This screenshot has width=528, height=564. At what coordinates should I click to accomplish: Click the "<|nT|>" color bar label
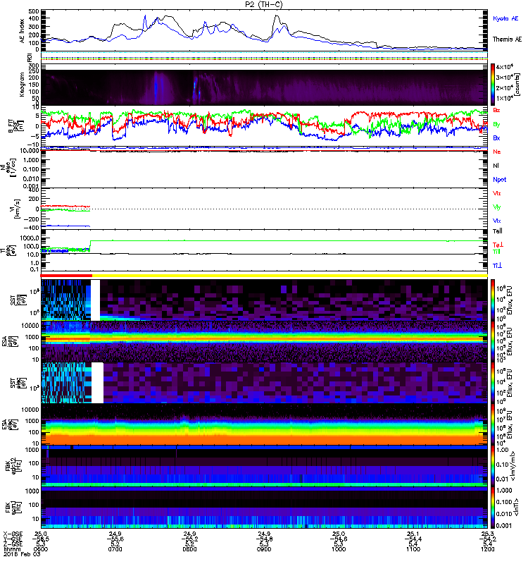coord(516,507)
